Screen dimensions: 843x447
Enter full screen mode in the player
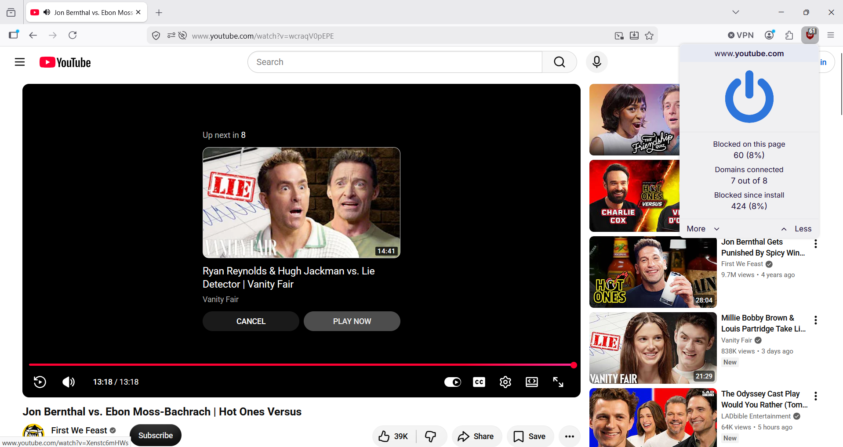click(558, 382)
